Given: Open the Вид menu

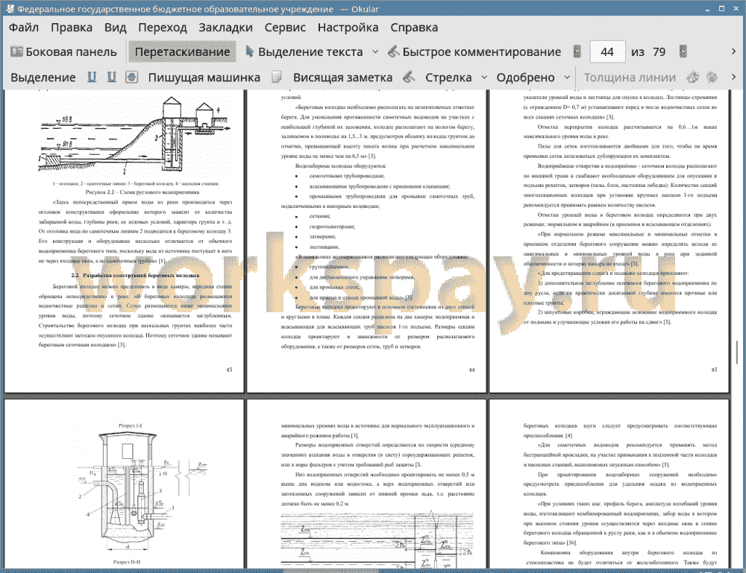Looking at the screenshot, I should [115, 28].
